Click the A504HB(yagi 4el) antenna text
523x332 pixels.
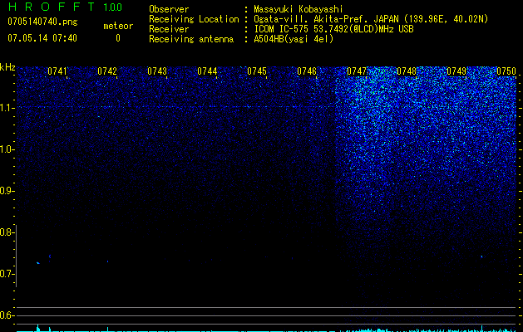(294, 39)
